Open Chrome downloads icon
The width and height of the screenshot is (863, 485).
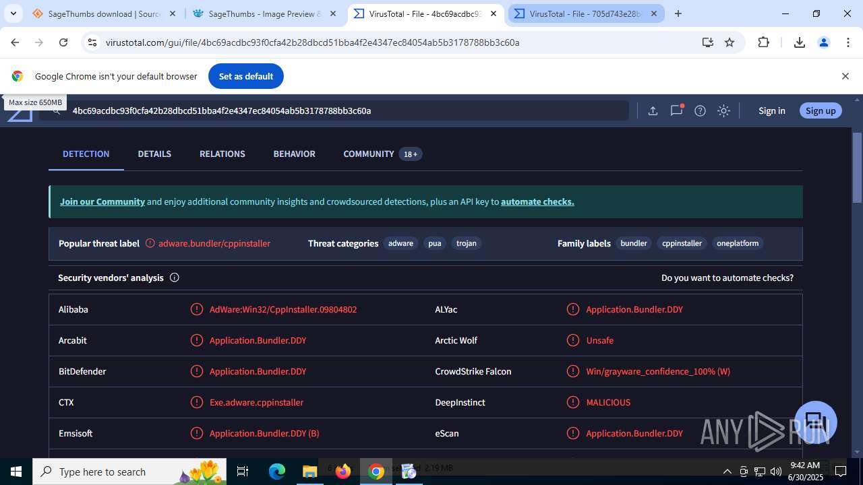click(x=800, y=42)
